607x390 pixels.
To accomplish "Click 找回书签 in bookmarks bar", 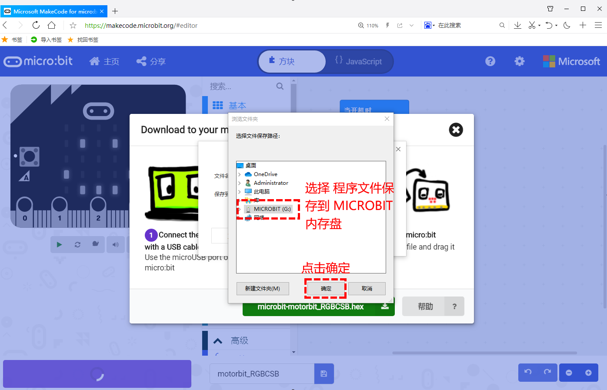I will 83,40.
